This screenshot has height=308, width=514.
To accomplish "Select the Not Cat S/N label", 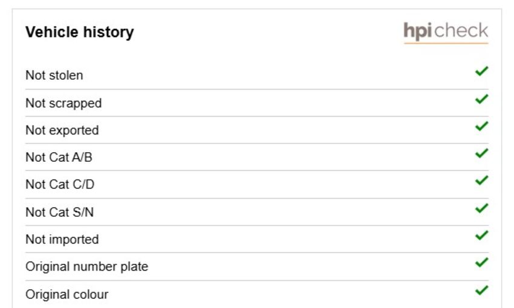I will [60, 213].
